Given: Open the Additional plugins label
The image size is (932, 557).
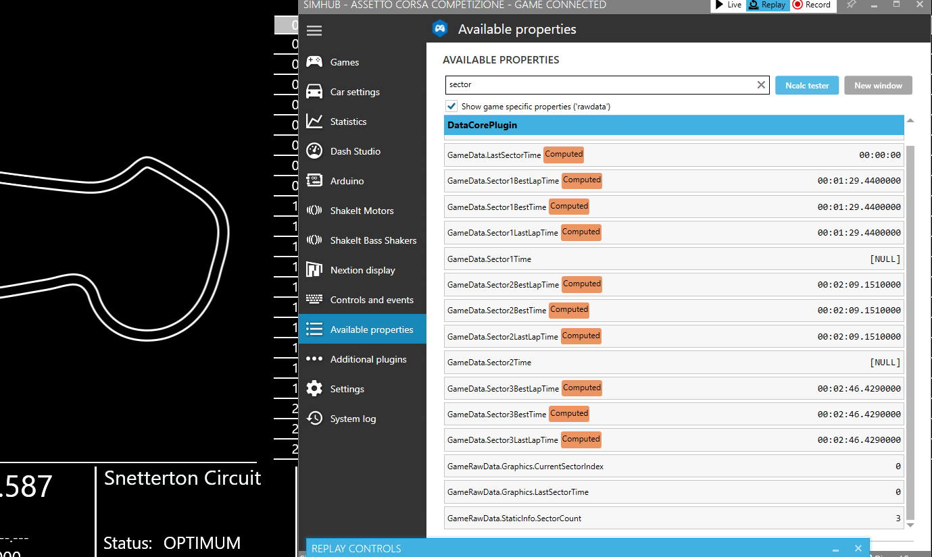Looking at the screenshot, I should pos(368,359).
